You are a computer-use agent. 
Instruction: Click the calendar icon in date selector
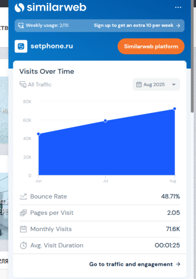click(139, 84)
